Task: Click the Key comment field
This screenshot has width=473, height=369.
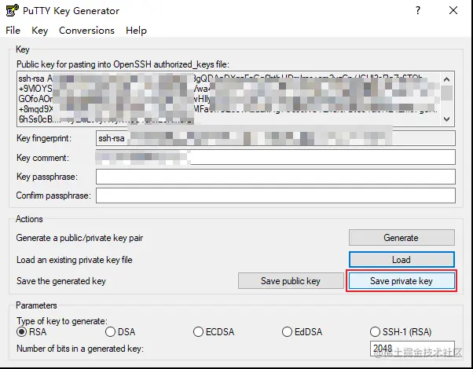Action: pyautogui.click(x=276, y=157)
